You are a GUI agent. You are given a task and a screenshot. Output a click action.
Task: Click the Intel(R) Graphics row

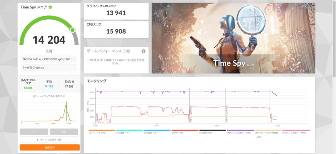49,67
